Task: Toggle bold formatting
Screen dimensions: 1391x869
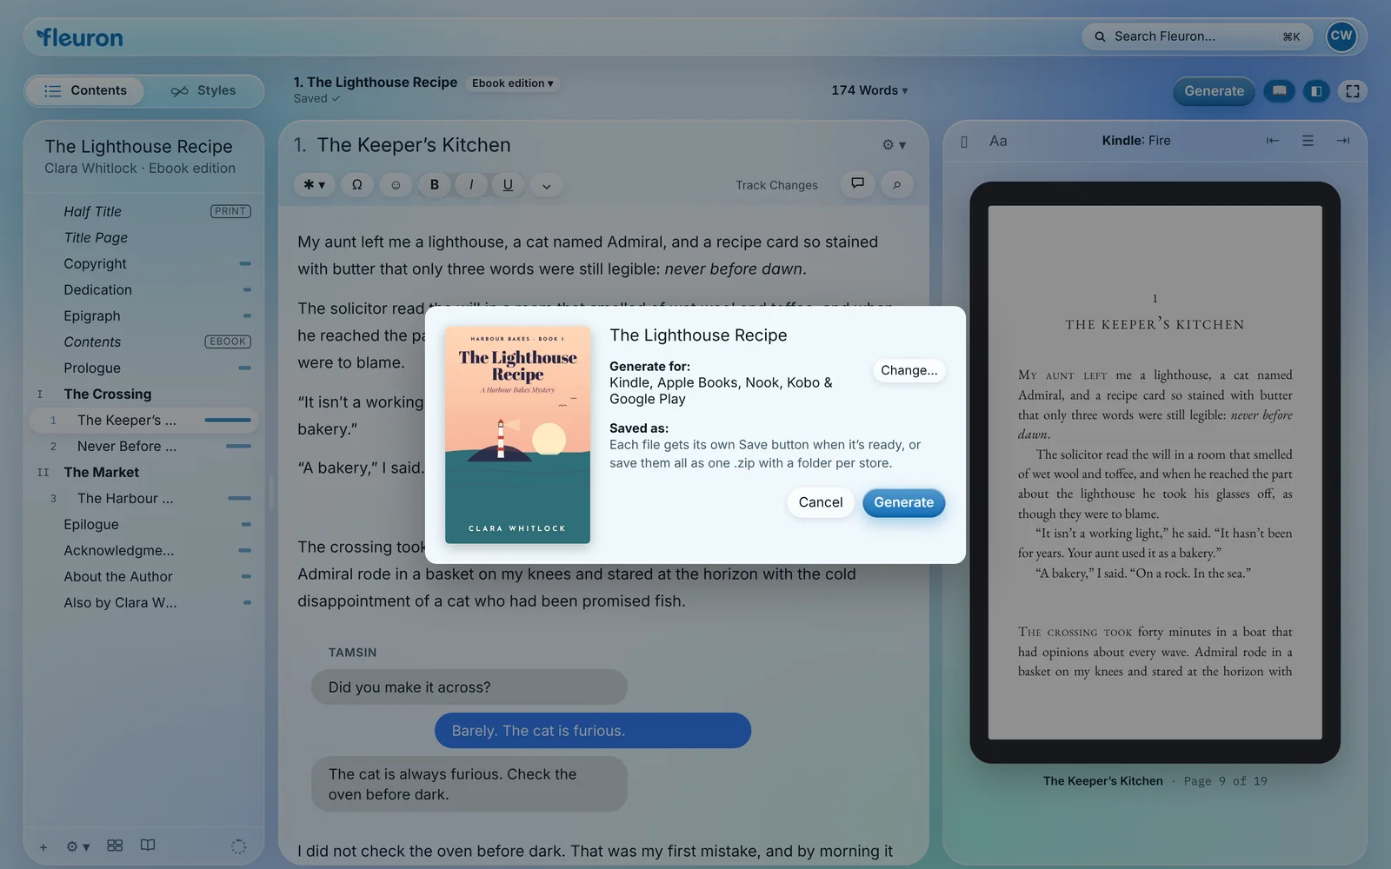Action: [435, 184]
